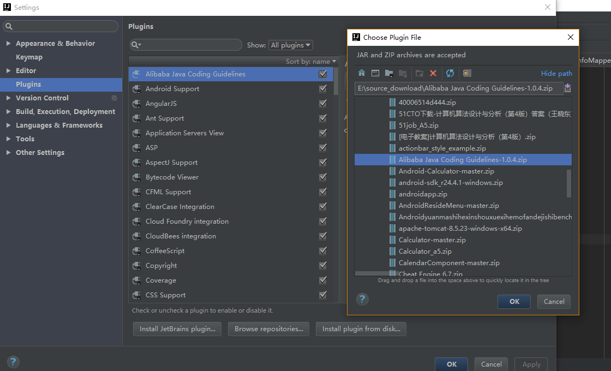Toggle AspectJ Support checkbox
This screenshot has height=371, width=611.
(322, 163)
